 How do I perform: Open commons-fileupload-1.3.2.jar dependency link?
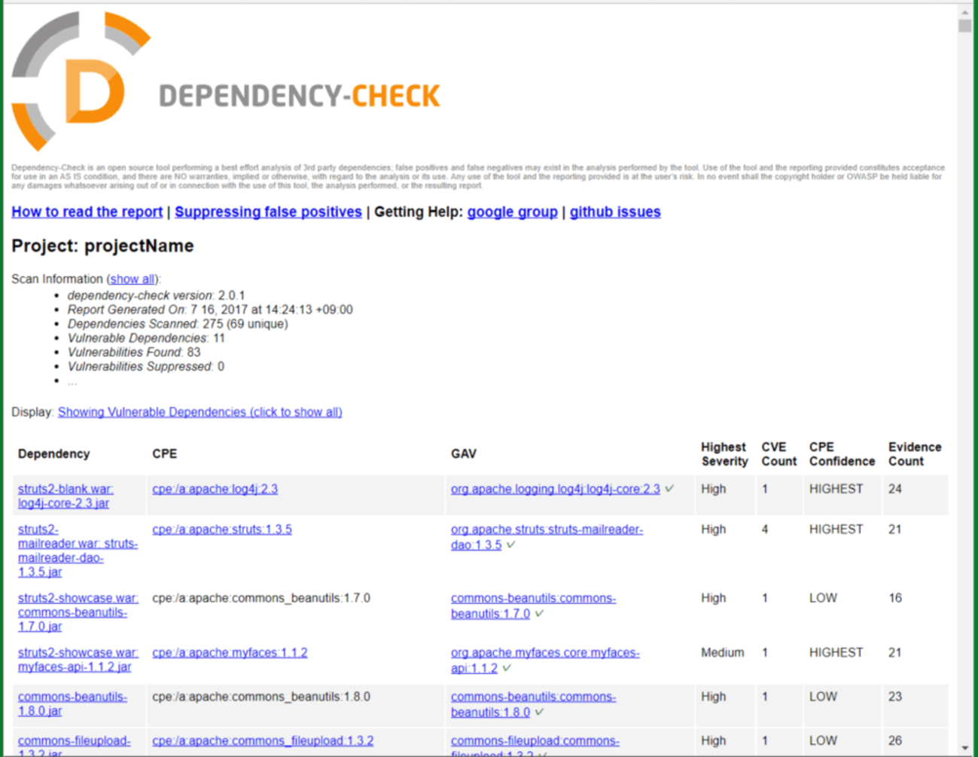click(x=74, y=746)
